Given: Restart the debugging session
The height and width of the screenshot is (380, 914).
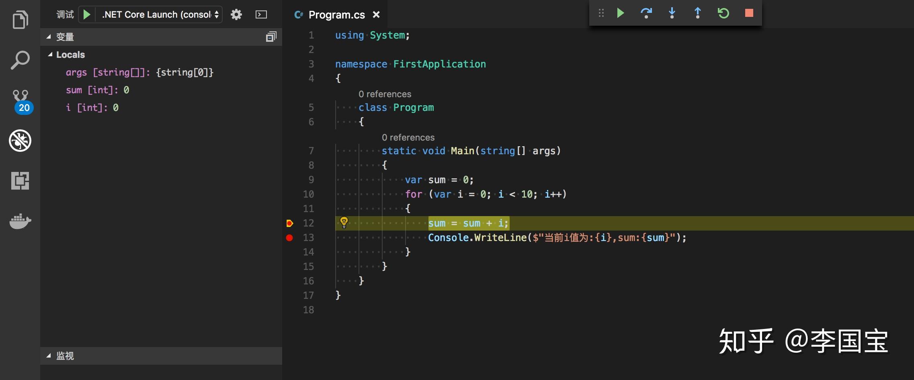Looking at the screenshot, I should [x=723, y=13].
